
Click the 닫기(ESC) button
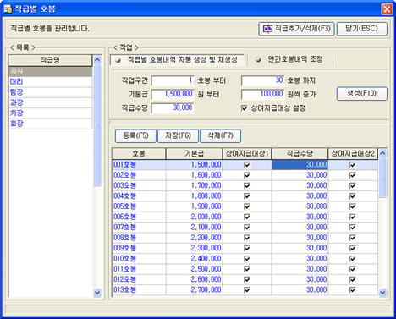[x=362, y=29]
